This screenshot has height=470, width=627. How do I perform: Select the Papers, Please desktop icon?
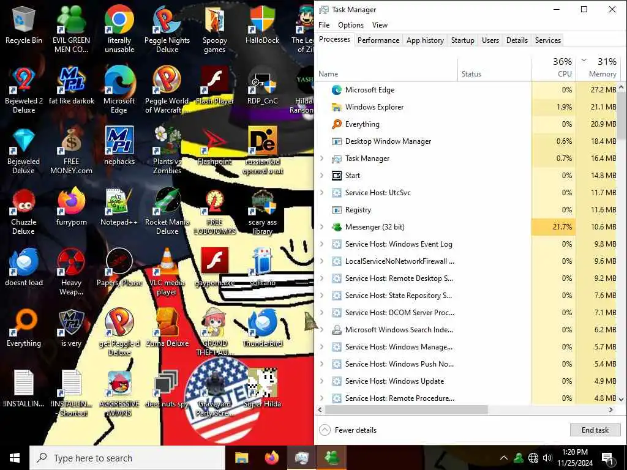(x=119, y=268)
